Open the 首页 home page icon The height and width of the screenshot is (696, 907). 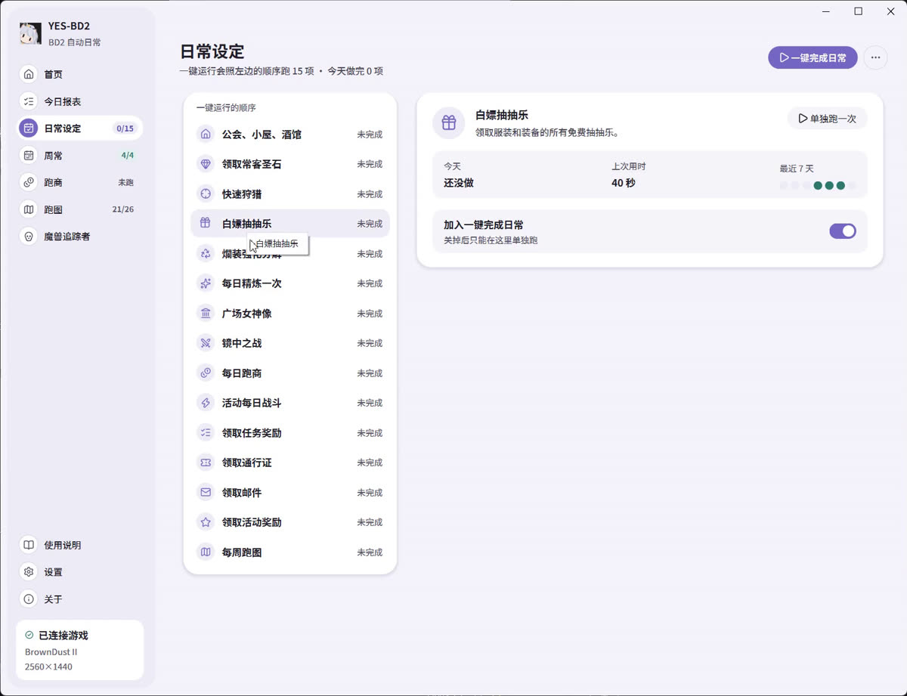pos(29,74)
